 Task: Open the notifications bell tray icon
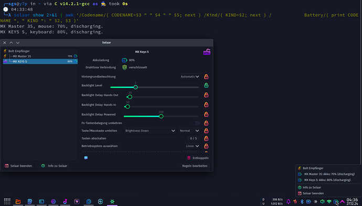pyautogui.click(x=289, y=202)
